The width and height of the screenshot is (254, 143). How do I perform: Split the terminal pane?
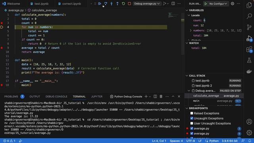coord(155,97)
